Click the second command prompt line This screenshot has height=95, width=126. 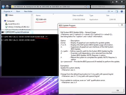click(18, 40)
